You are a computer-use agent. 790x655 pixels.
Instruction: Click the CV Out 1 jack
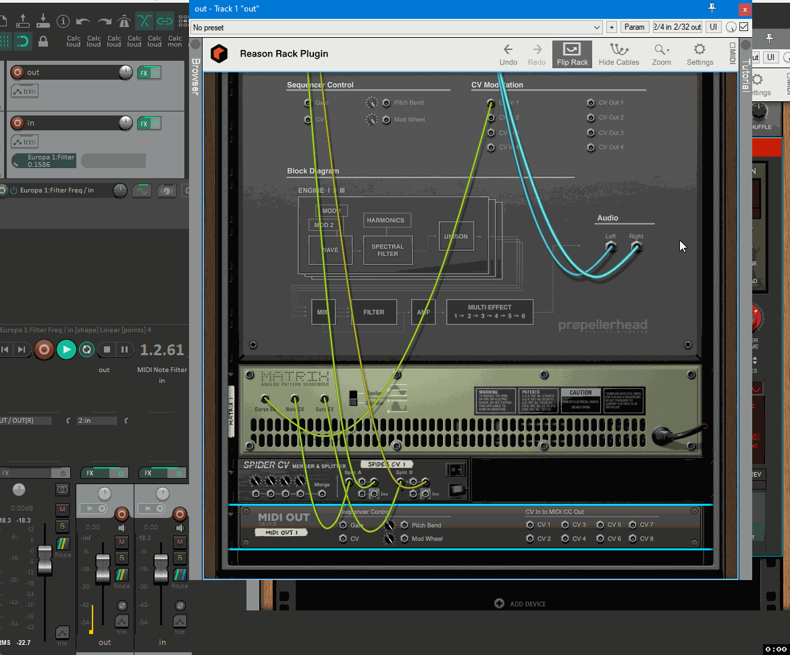[x=591, y=103]
